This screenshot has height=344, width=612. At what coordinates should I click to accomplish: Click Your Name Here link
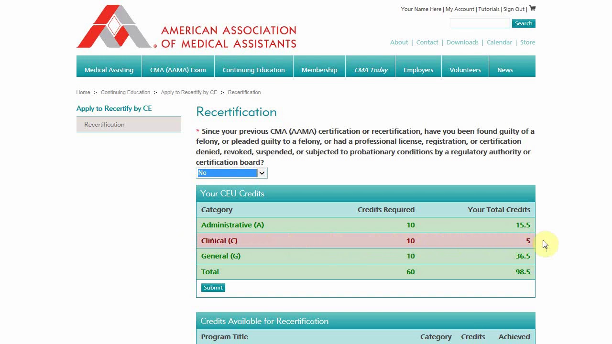coord(421,9)
